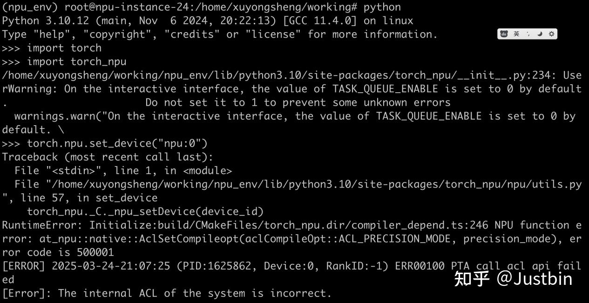Click the 知乎 @Justbin watermark

point(513,278)
